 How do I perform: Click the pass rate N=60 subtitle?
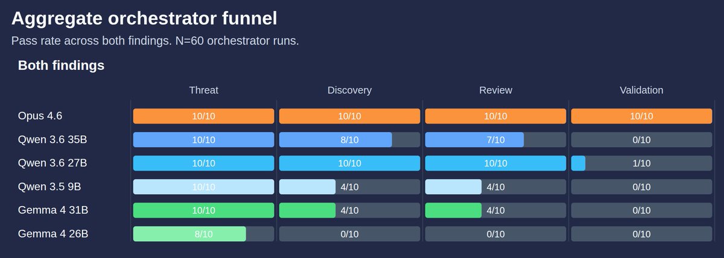point(155,42)
